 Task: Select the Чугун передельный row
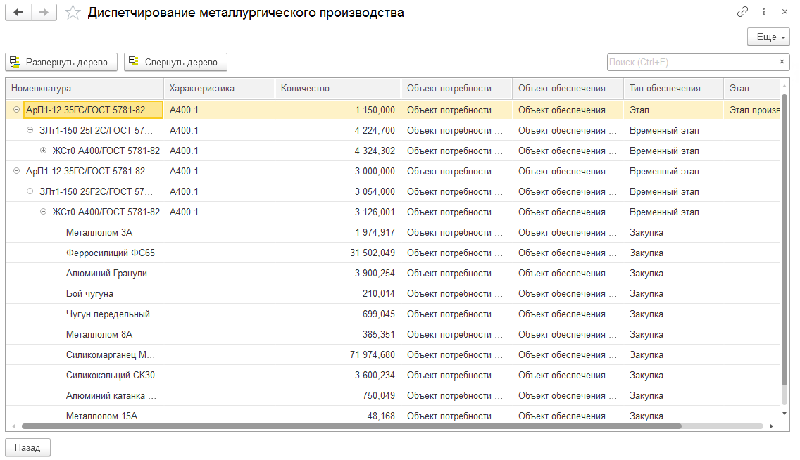(393, 314)
